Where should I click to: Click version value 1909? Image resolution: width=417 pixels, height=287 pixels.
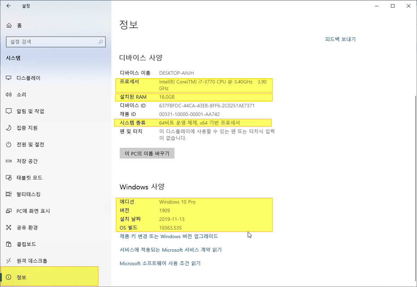(x=165, y=210)
